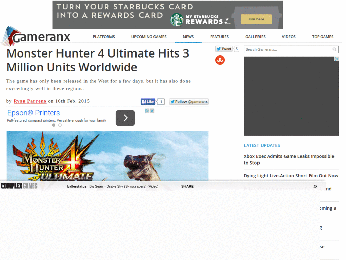Click the tweet count 5 bubble
The width and height of the screenshot is (346, 260).
(x=236, y=49)
